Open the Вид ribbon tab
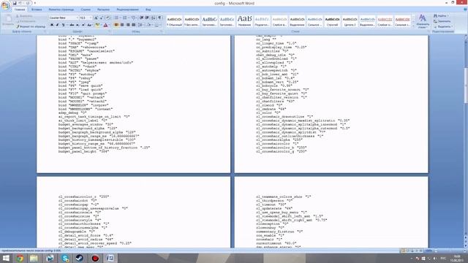The width and height of the screenshot is (468, 263). pos(148,9)
